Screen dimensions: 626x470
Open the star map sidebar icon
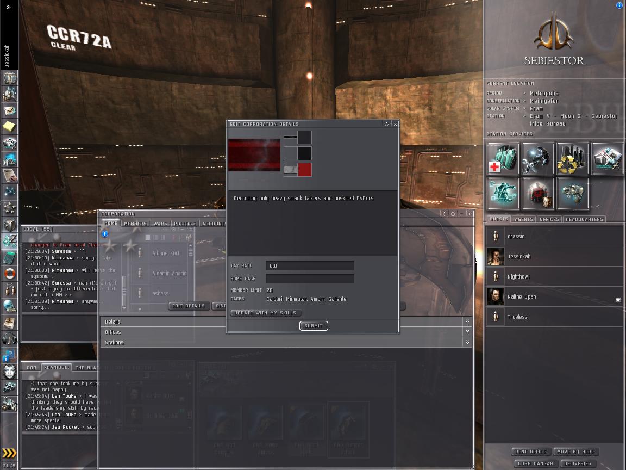9,192
